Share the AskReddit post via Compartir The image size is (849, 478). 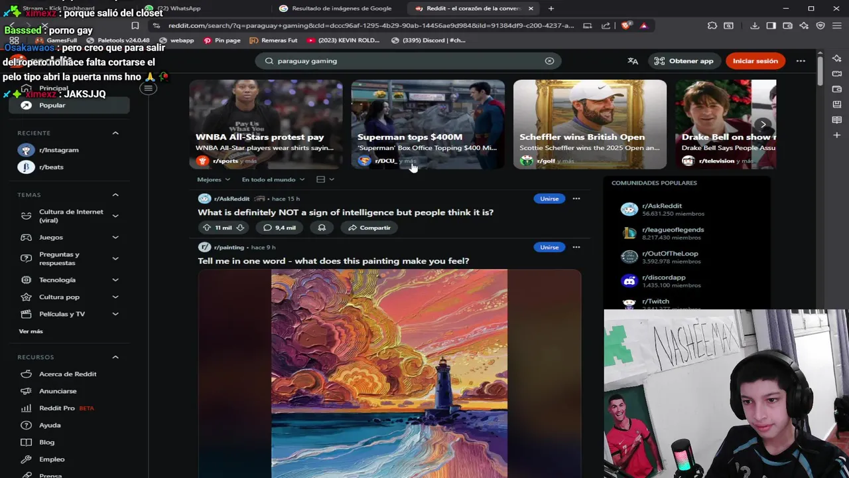coord(369,228)
